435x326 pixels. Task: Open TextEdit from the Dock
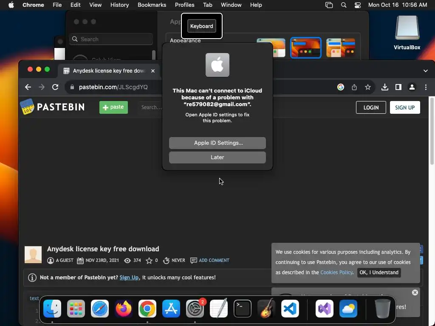219,309
